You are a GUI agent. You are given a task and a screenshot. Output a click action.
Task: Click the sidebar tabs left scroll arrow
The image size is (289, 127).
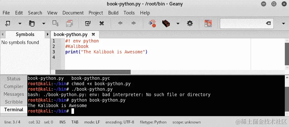tap(3, 34)
